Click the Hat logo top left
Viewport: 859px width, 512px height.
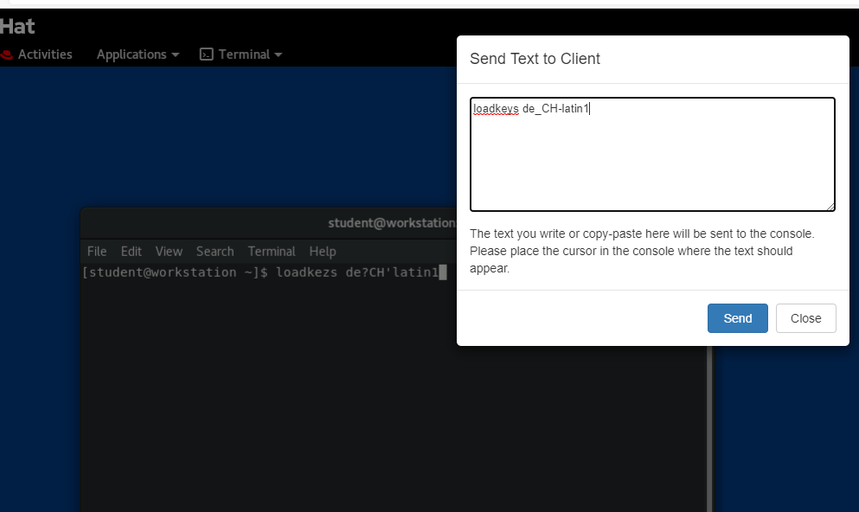(17, 26)
